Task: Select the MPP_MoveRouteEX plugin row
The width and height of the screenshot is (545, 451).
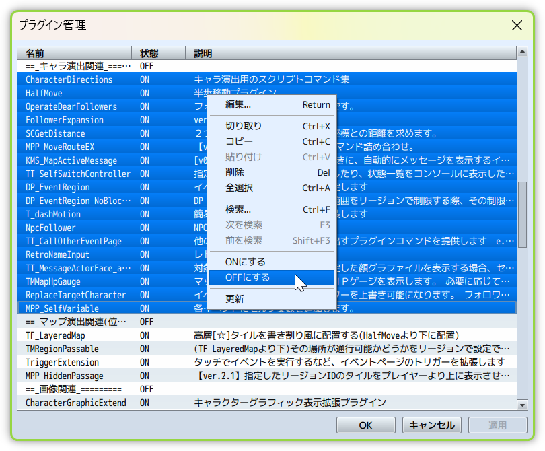Action: click(267, 147)
